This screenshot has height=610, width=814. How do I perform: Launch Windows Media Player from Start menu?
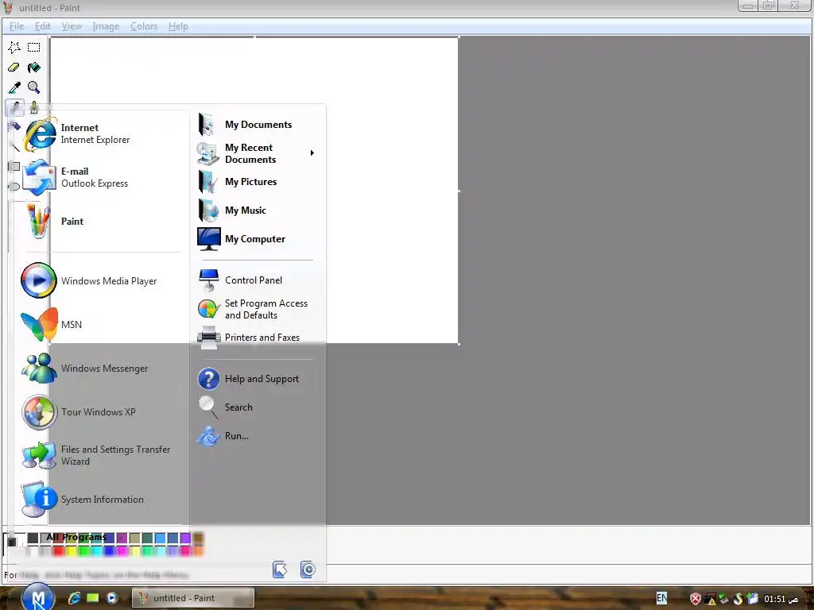101,280
